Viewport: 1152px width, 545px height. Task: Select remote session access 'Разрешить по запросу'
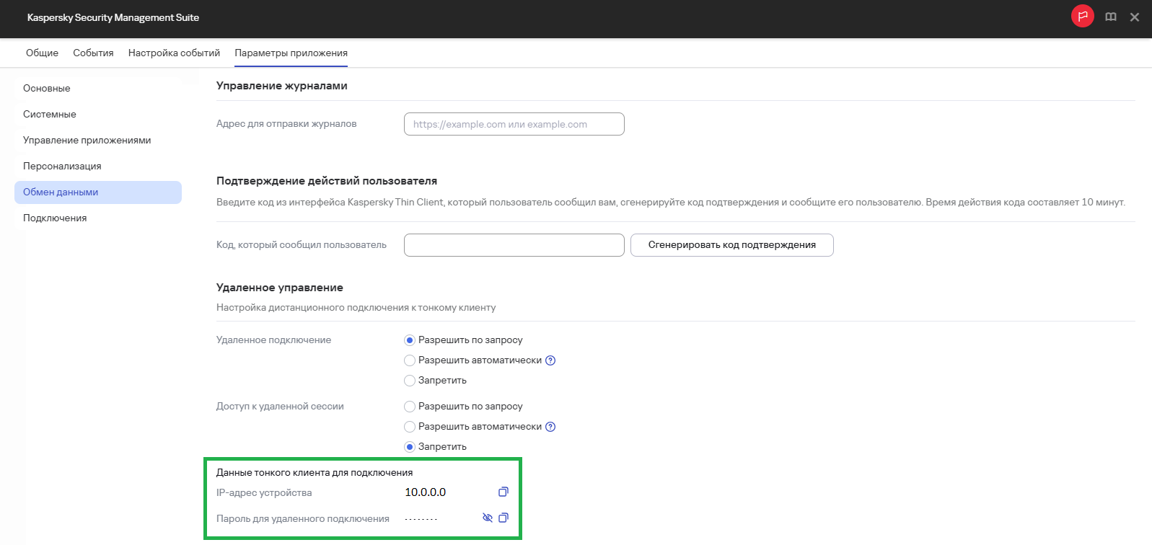410,407
